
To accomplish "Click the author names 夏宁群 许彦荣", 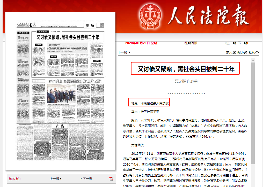I will coord(186,81).
